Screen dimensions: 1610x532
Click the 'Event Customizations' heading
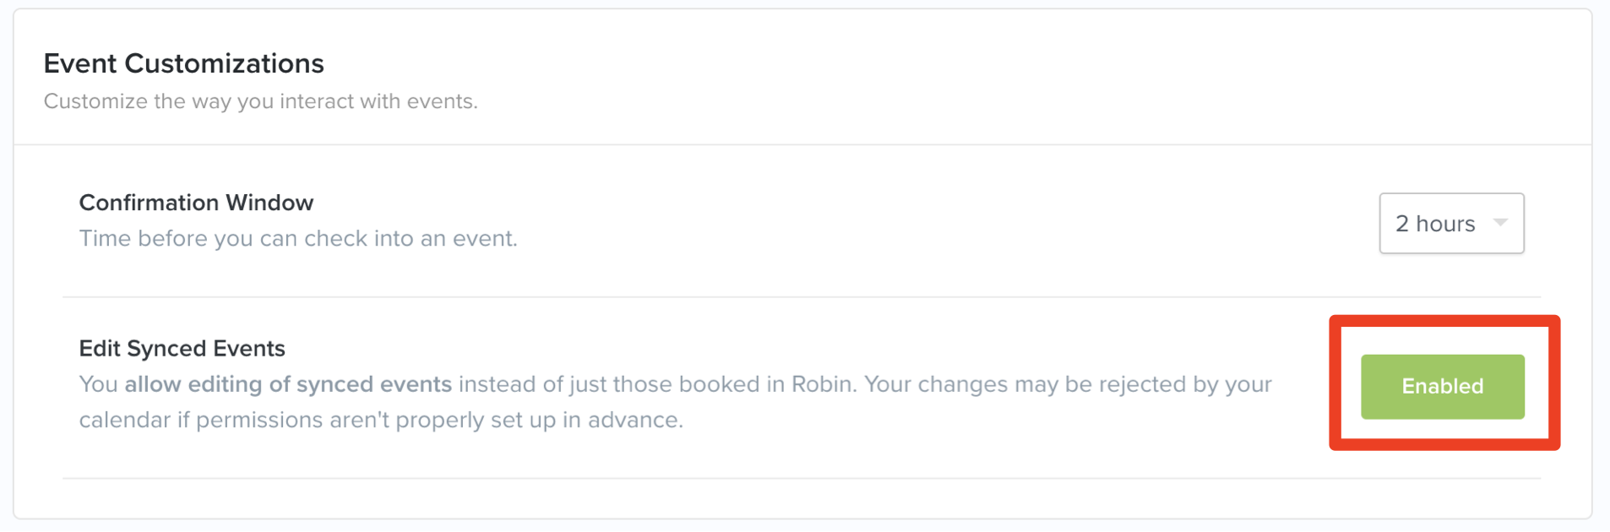[184, 63]
